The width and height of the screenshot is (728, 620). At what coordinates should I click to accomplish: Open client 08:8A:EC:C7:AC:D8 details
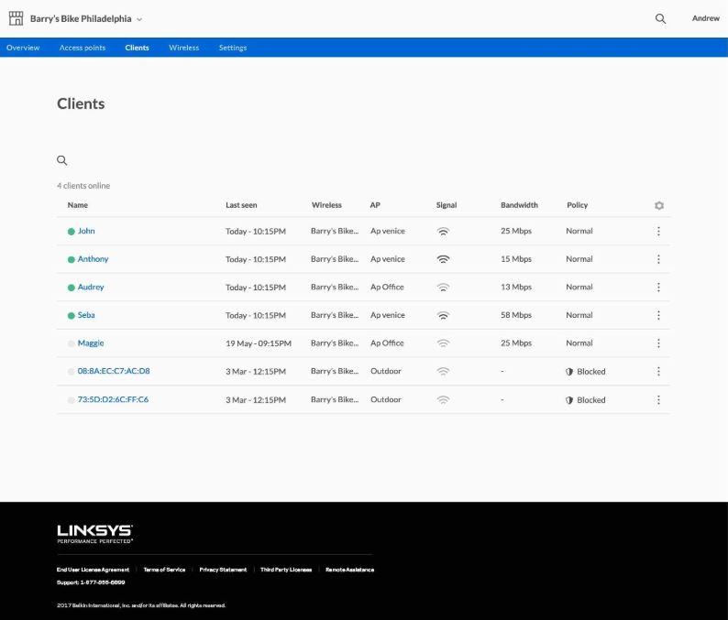(x=113, y=372)
